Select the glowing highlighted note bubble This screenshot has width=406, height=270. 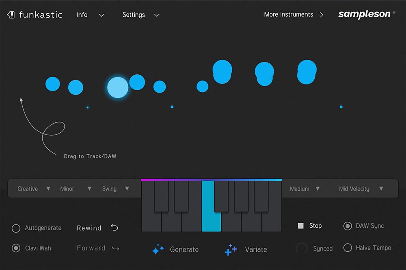point(118,88)
